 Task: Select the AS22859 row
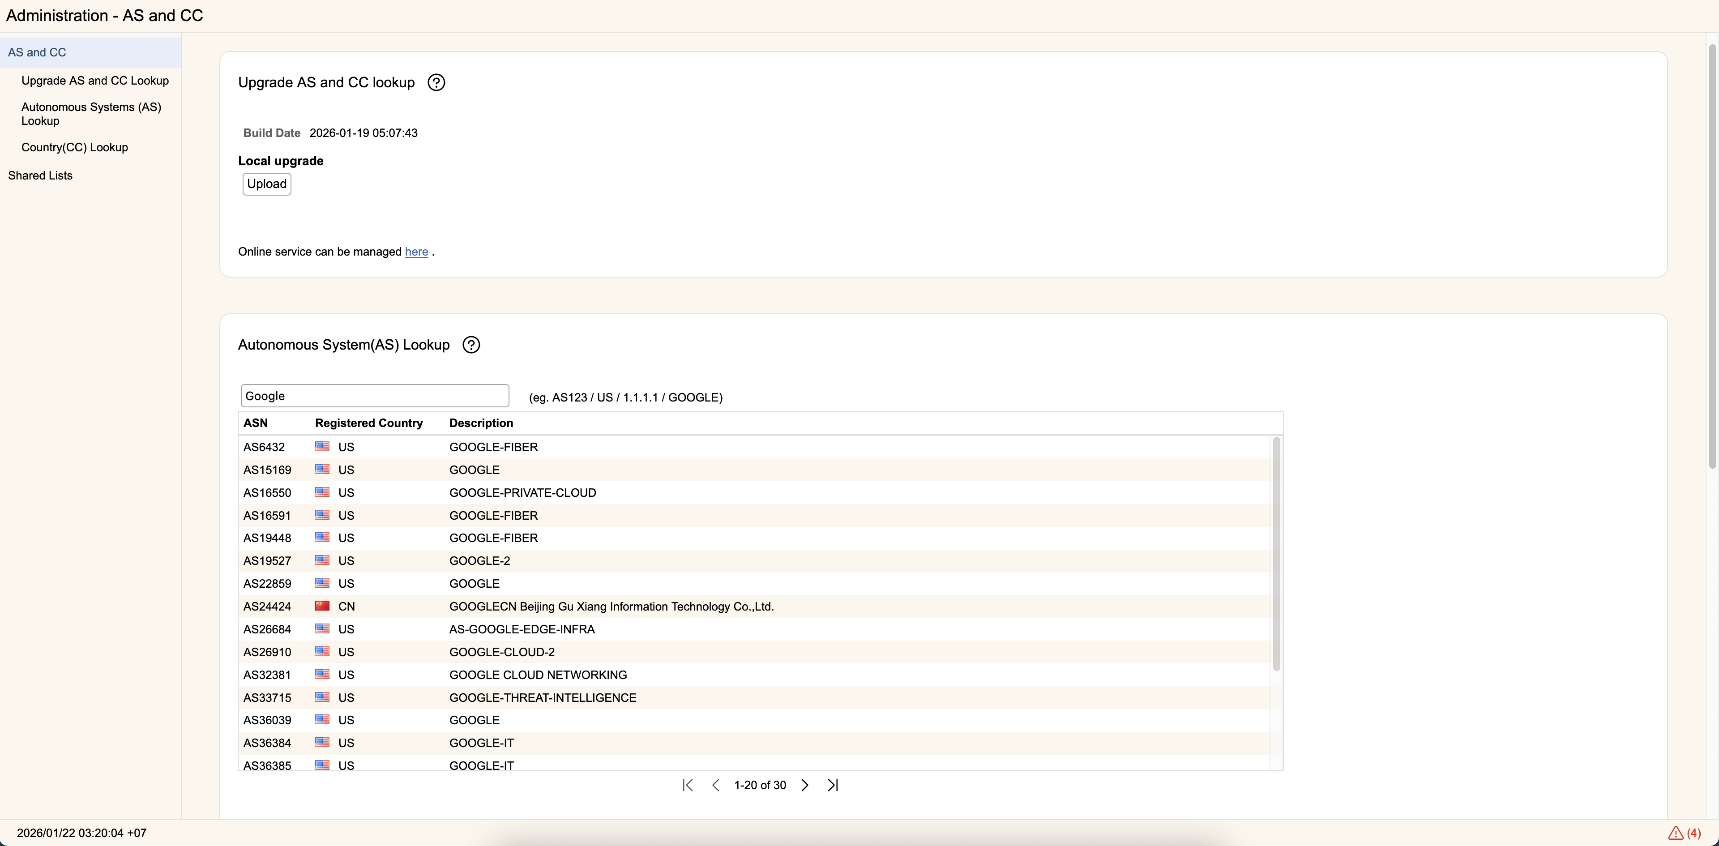[754, 583]
